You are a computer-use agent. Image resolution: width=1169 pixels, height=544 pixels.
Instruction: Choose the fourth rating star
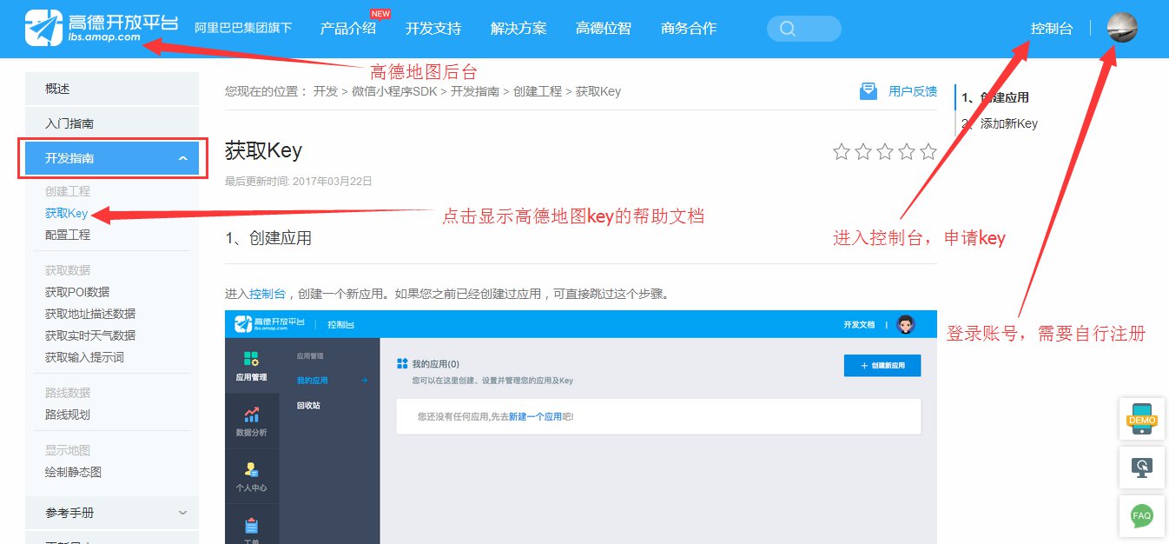tap(907, 152)
